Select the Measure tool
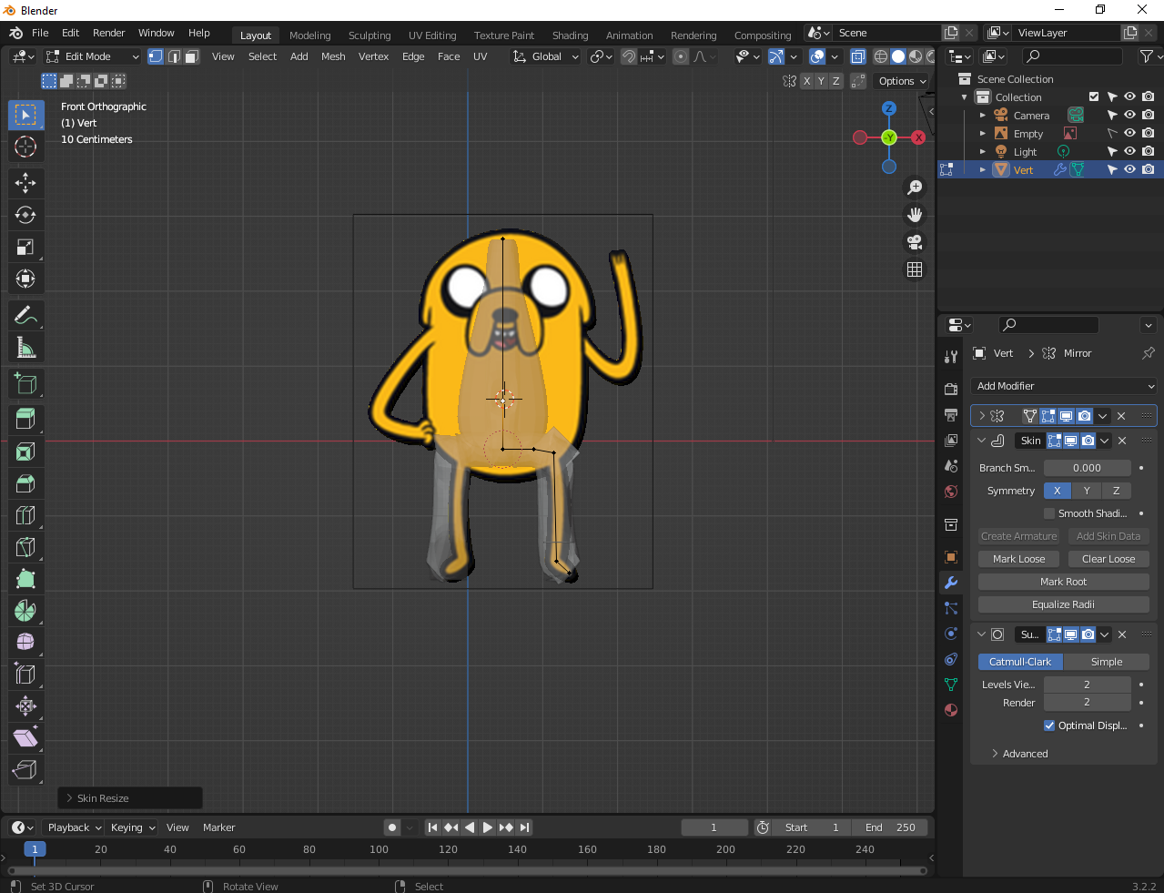Viewport: 1164px width, 893px height. click(25, 347)
